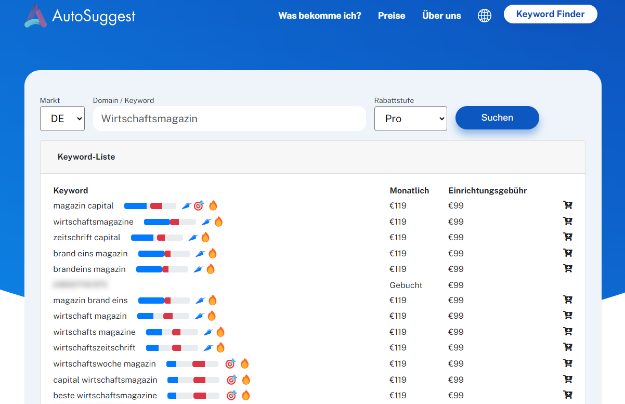Add "beste wirtschaftsmagazine" to the shopping cart
This screenshot has height=404, width=625.
(x=568, y=396)
